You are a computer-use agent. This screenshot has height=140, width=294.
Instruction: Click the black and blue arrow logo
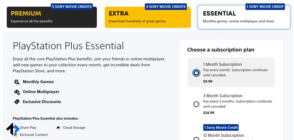pos(13,129)
